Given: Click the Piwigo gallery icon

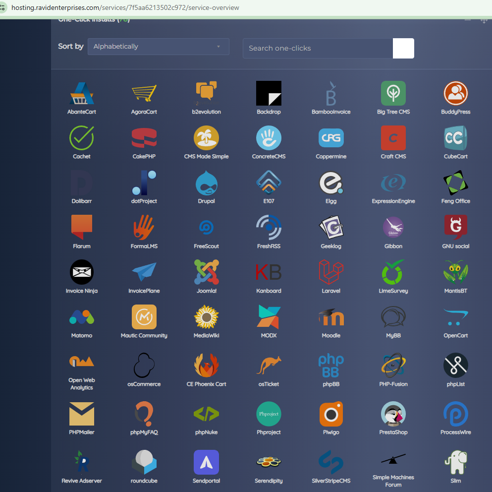Looking at the screenshot, I should pyautogui.click(x=331, y=414).
